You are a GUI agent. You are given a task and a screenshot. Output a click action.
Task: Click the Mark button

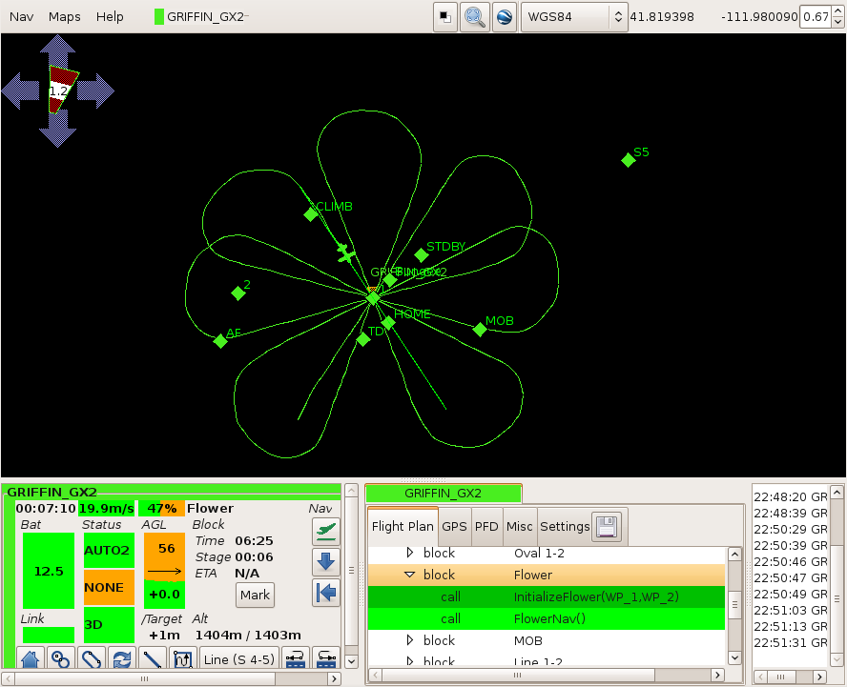tap(255, 595)
